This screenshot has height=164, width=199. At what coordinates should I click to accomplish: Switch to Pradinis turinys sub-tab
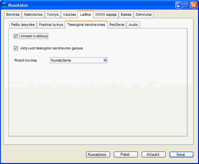pyautogui.click(x=51, y=25)
